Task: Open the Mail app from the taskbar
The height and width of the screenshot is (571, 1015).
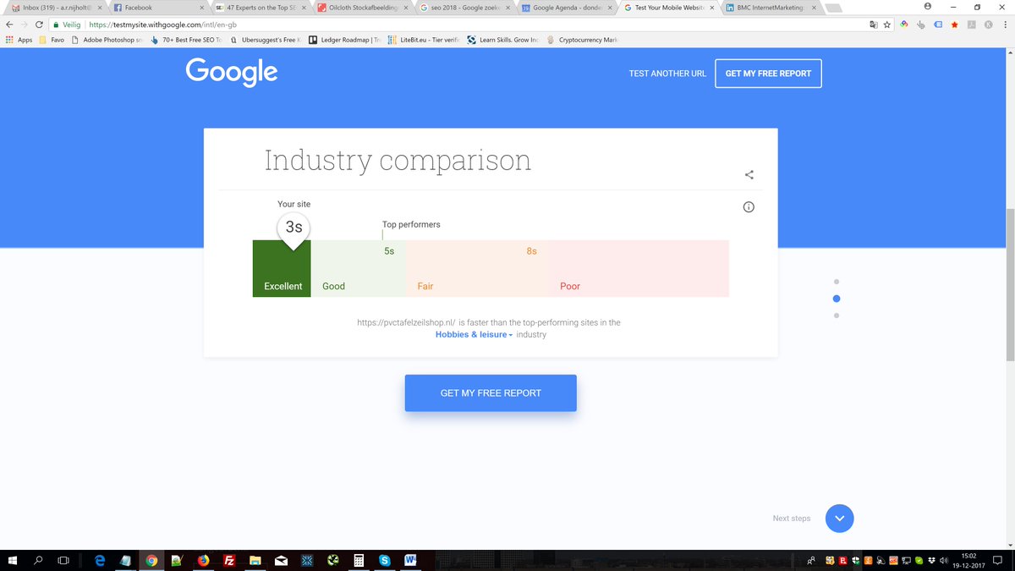Action: (x=281, y=560)
